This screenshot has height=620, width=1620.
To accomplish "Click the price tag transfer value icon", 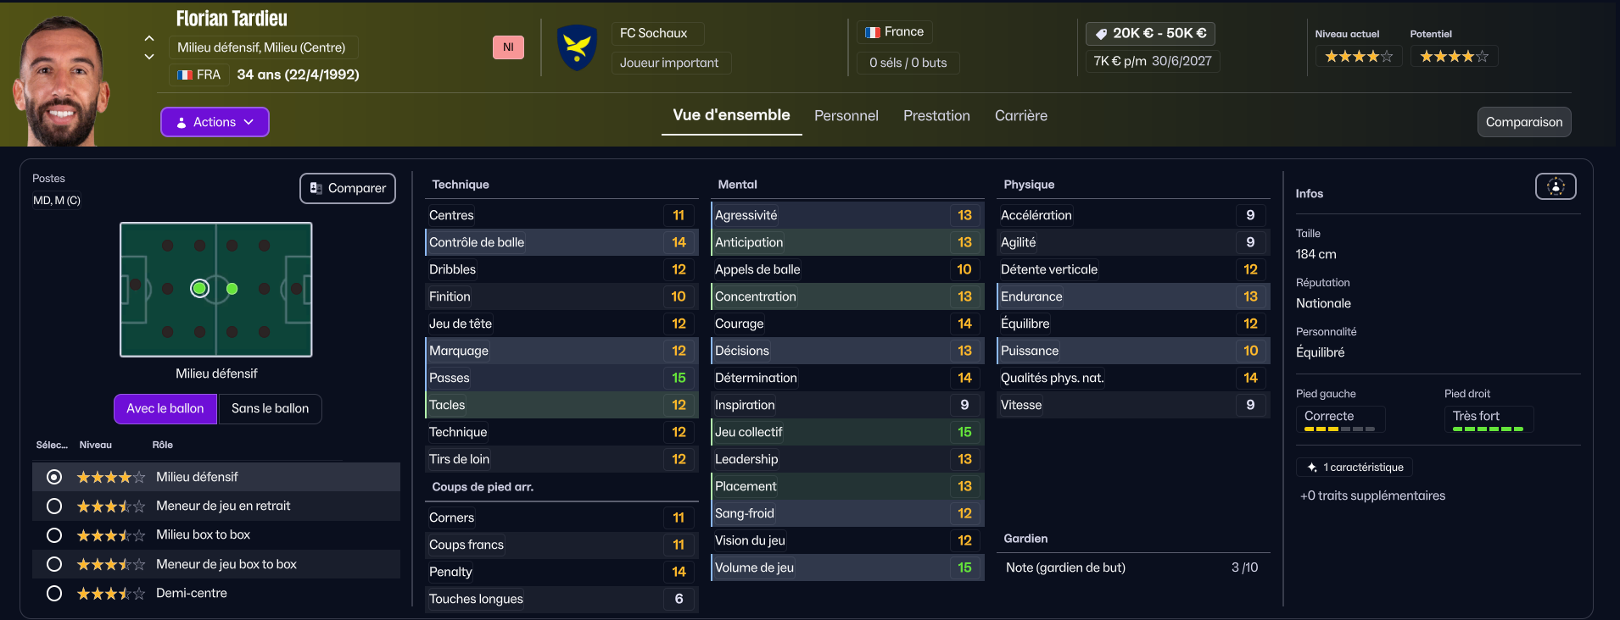I will pos(1101,34).
